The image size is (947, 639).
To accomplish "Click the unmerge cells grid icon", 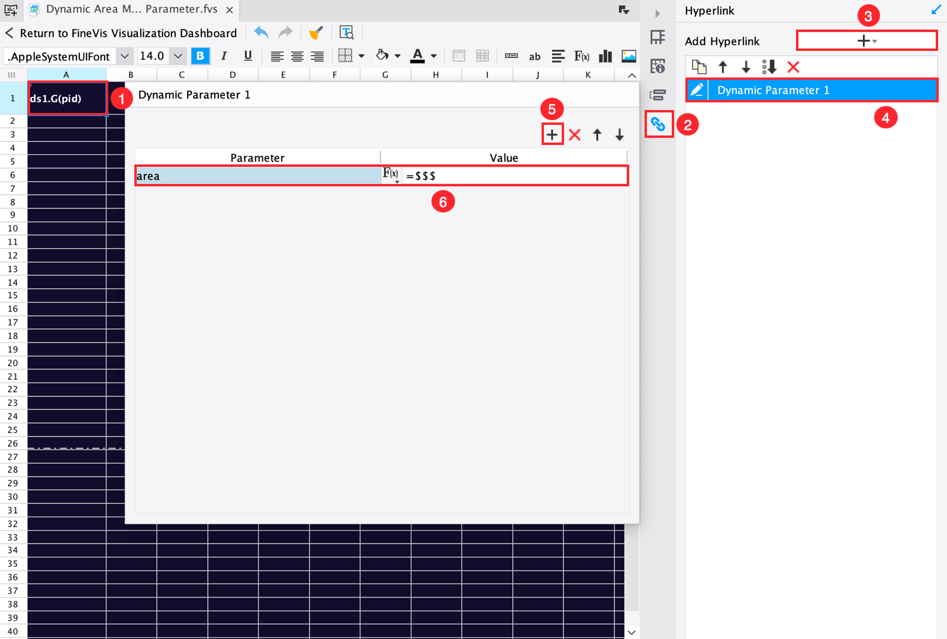I will pos(482,56).
